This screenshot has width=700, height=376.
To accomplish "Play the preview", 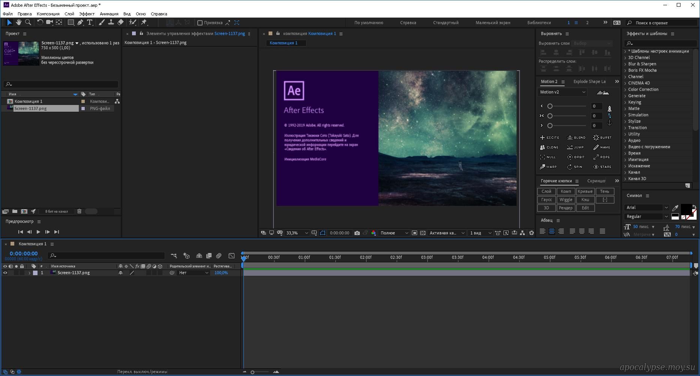I will tap(38, 232).
